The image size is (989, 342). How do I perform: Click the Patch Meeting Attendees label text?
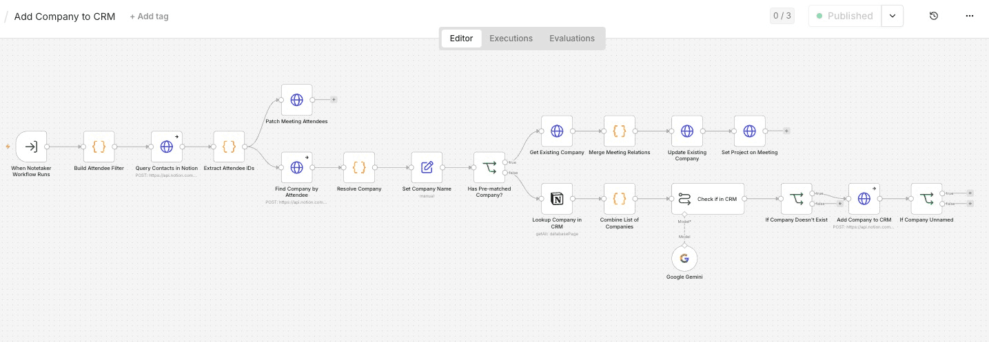point(296,121)
